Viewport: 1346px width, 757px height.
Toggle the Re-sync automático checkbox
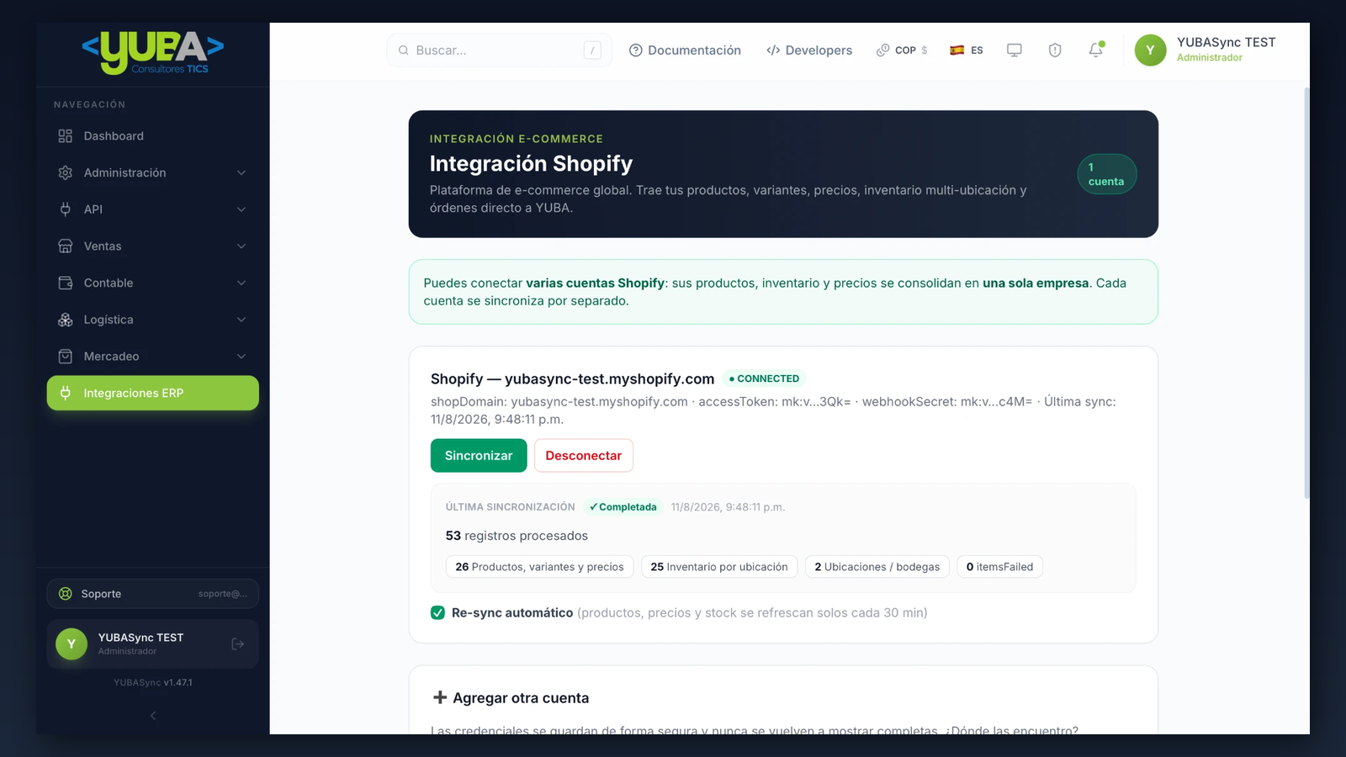437,612
